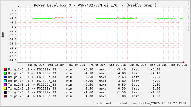Click the 'Tx gi1/6 L1 -> FG1100e_33' legend label
191x107 pixels.
pos(32,85)
